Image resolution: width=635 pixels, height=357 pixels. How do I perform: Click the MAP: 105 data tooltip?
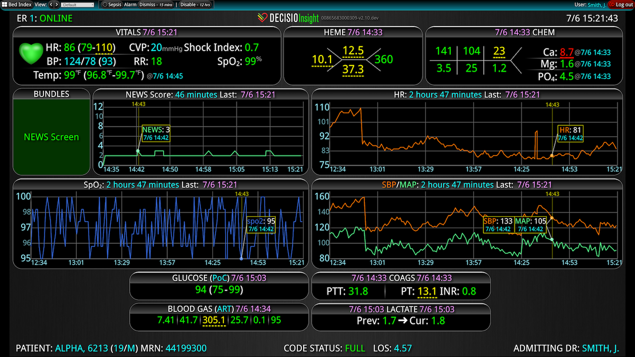pyautogui.click(x=531, y=225)
